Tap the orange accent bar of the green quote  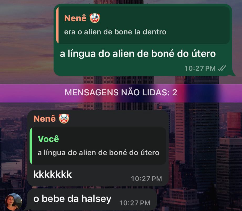pyautogui.click(x=57, y=25)
